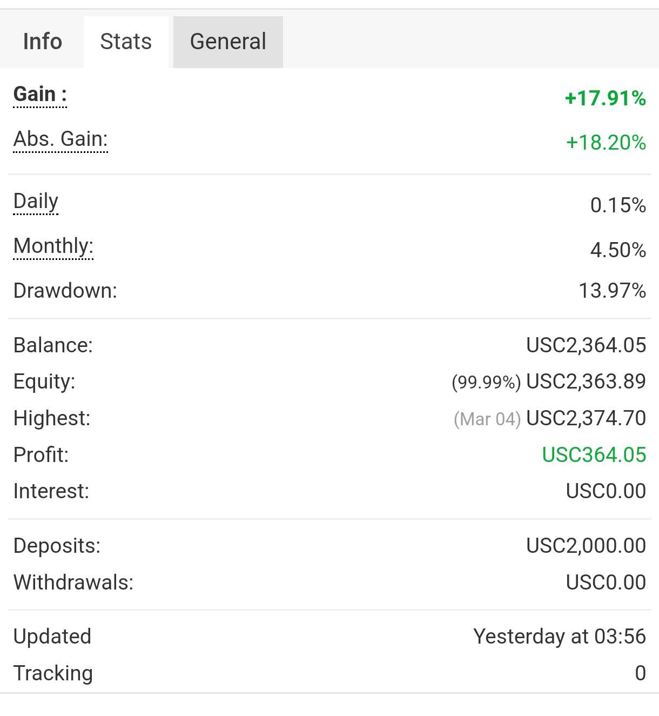Open the General tab
659x716 pixels.
(x=228, y=42)
